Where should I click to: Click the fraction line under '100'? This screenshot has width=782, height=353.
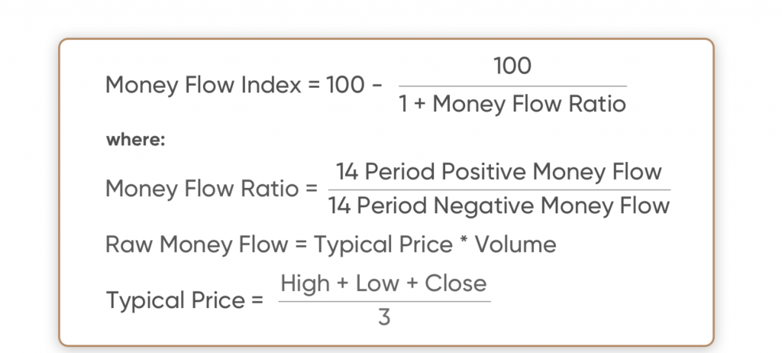point(512,86)
